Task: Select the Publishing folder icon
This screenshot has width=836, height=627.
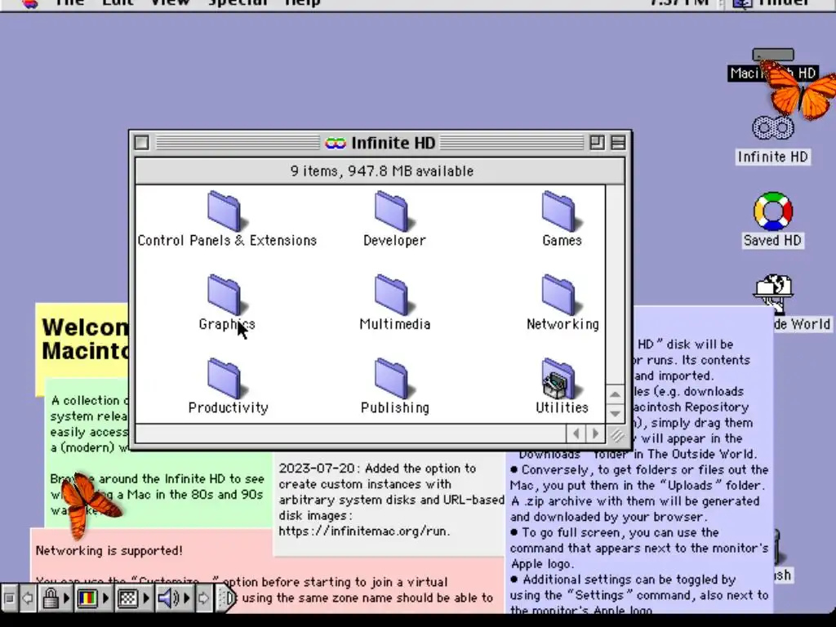Action: coord(391,379)
